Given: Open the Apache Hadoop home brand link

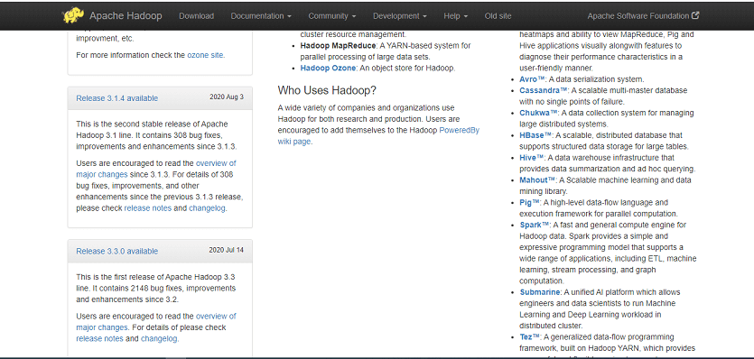Looking at the screenshot, I should coord(126,16).
